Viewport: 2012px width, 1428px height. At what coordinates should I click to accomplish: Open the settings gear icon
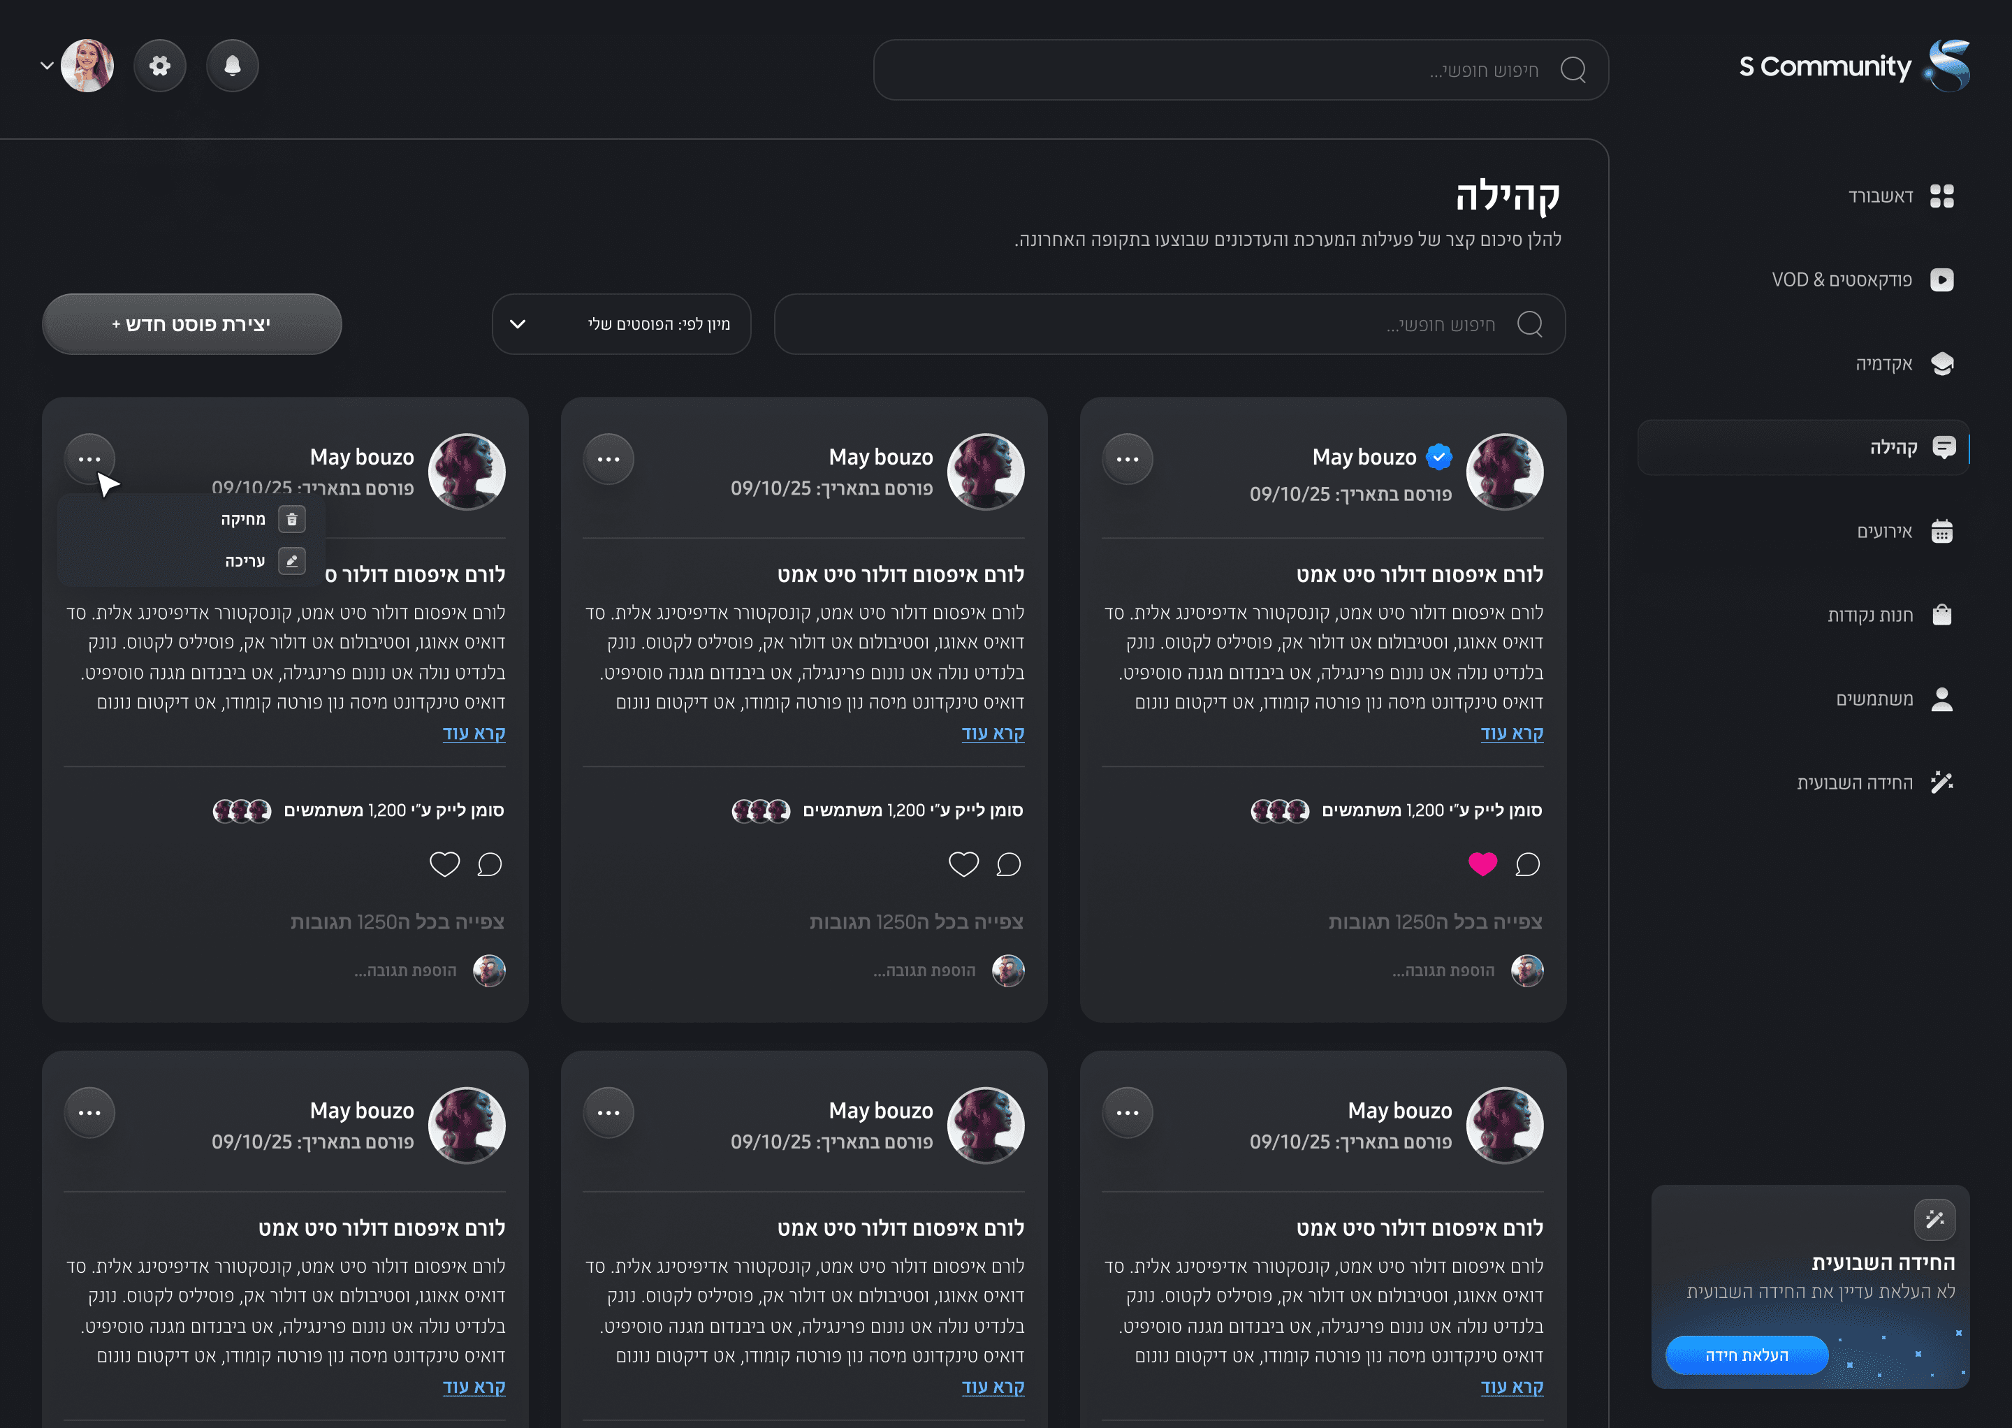click(x=160, y=66)
